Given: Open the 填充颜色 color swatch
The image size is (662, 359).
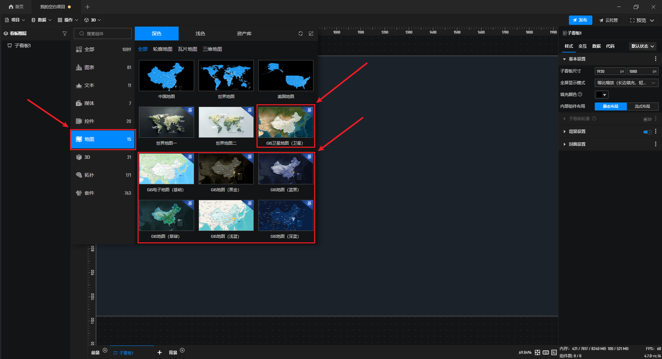Looking at the screenshot, I should point(601,95).
